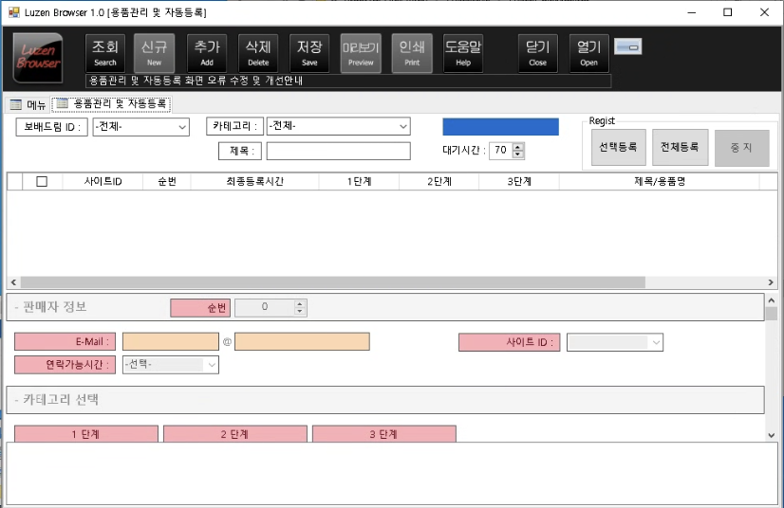Select the 용품관리 및 자동등록 tab
Screen dimensions: 784x508
(x=112, y=104)
